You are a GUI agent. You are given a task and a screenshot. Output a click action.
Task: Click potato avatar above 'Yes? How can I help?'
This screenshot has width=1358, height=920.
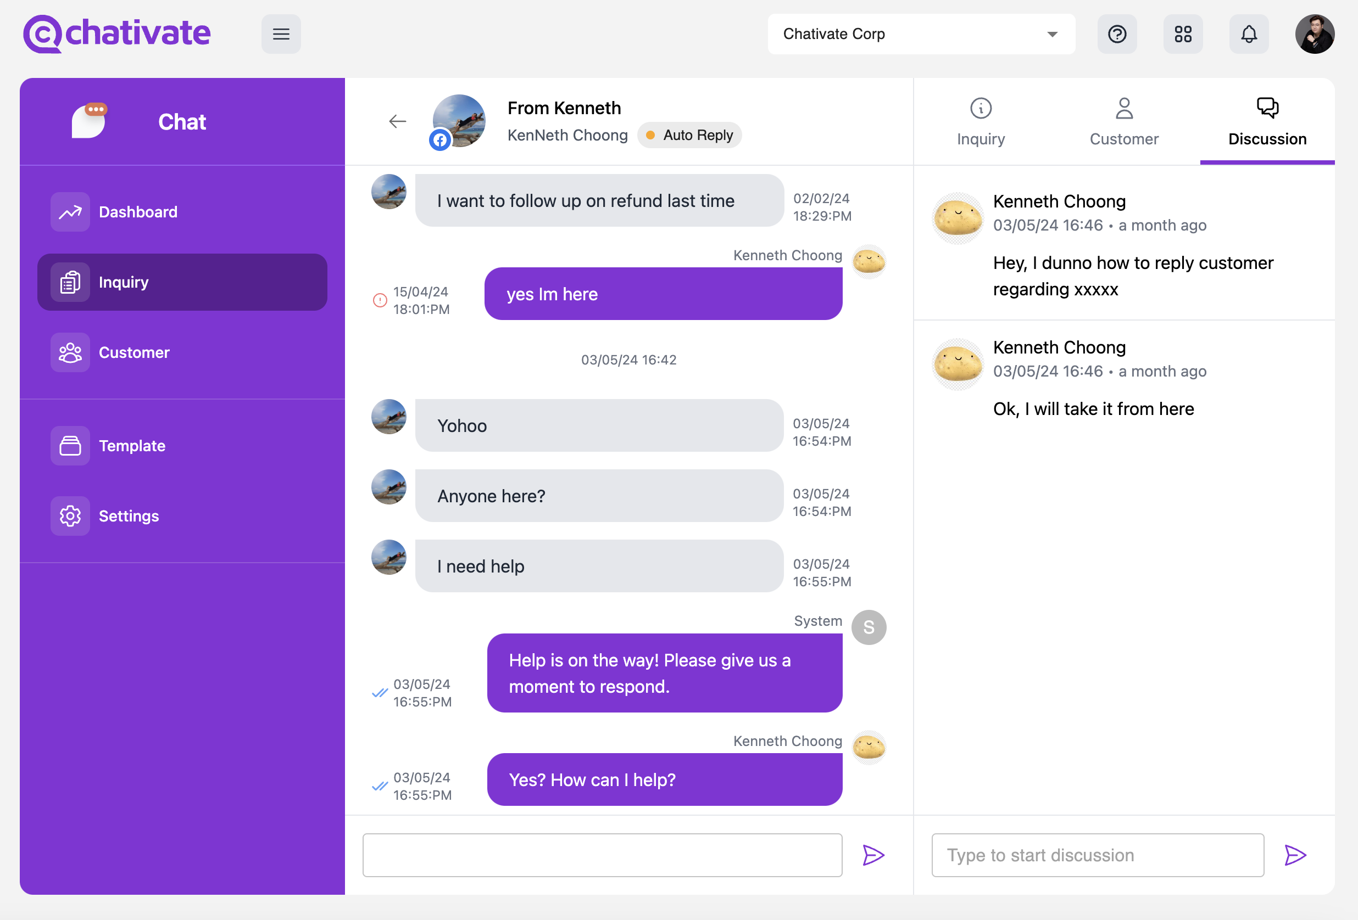pos(869,747)
